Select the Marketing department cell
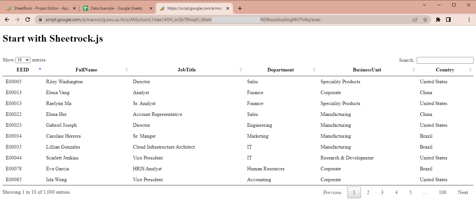The image size is (476, 202). pyautogui.click(x=258, y=136)
